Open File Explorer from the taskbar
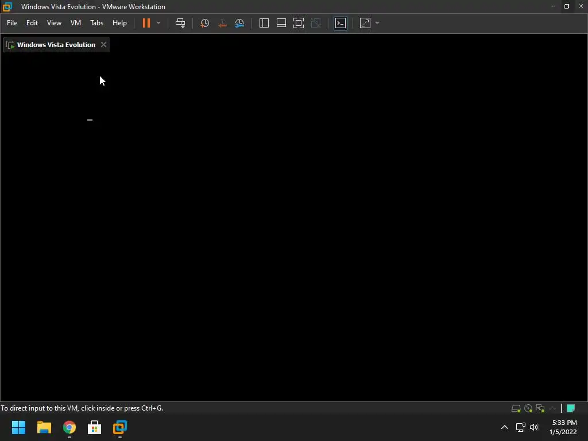 pos(44,427)
